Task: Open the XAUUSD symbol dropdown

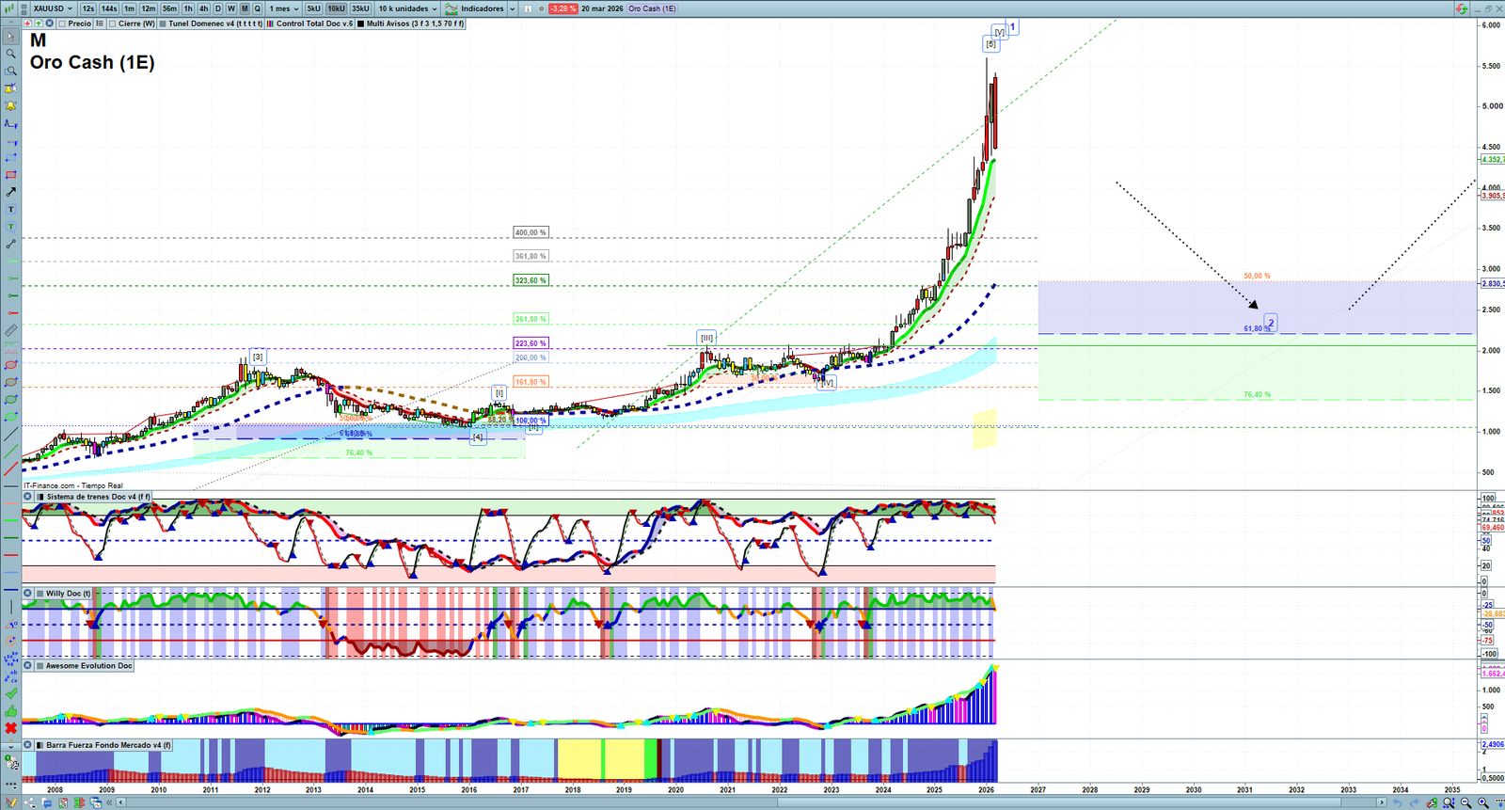Action: pos(52,8)
